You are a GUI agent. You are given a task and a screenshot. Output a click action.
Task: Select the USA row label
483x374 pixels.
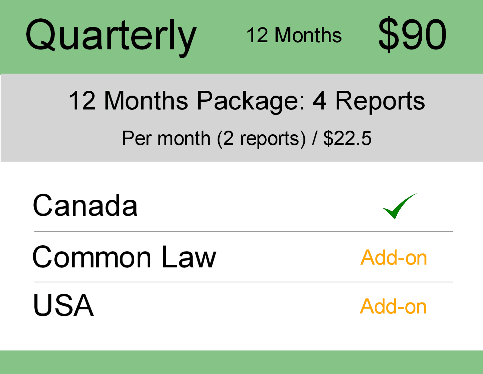pos(63,306)
